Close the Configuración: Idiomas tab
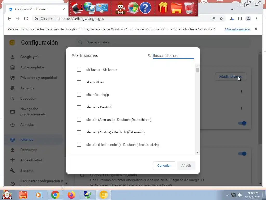This screenshot has width=266, height=200. click(x=64, y=9)
